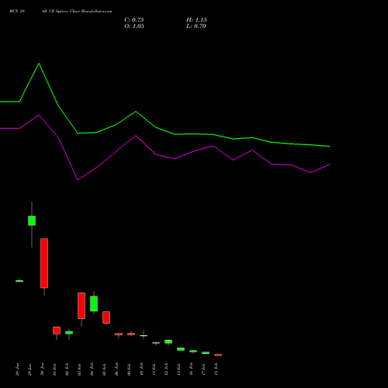Click the open value O: 1.05
Screen dimensions: 388x388
pos(134,26)
